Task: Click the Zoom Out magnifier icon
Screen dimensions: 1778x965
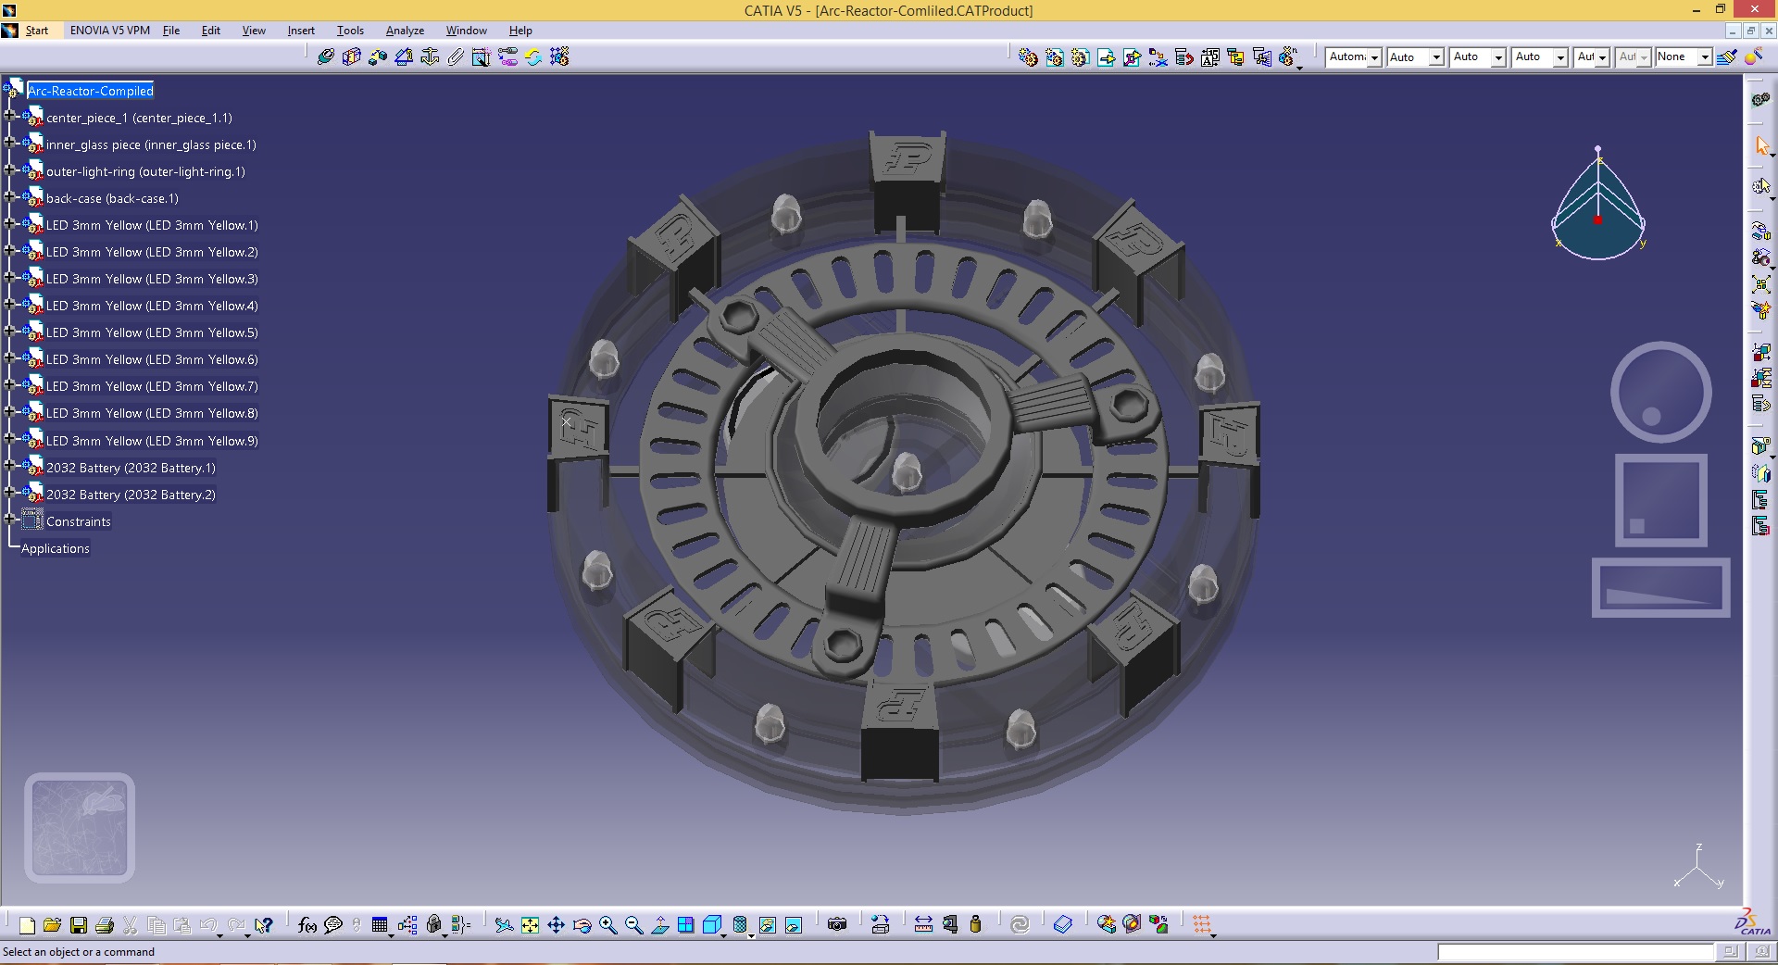Action: coord(634,924)
